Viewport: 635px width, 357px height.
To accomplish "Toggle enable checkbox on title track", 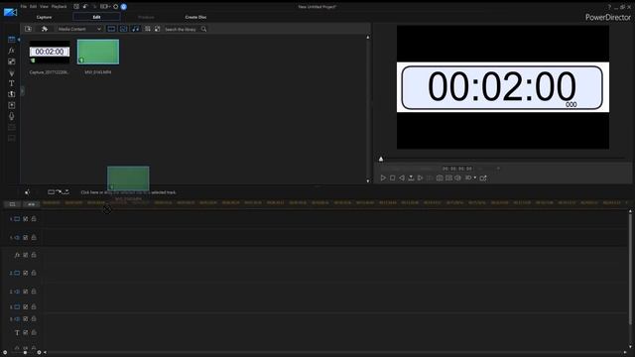I will click(x=26, y=332).
